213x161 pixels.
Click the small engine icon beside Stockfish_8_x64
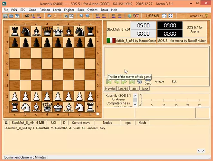click(x=6, y=123)
